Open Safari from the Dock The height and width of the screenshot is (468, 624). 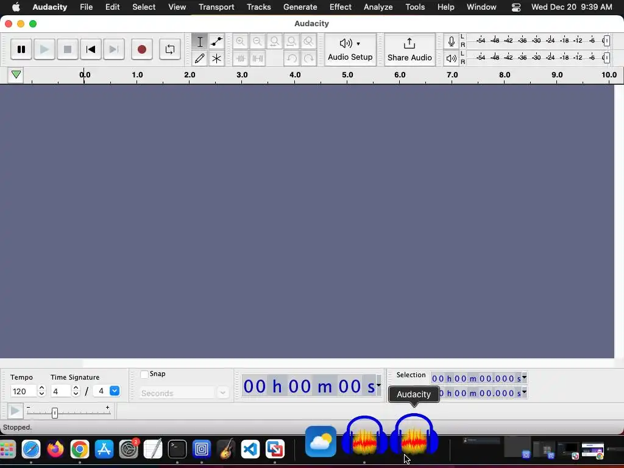31,449
